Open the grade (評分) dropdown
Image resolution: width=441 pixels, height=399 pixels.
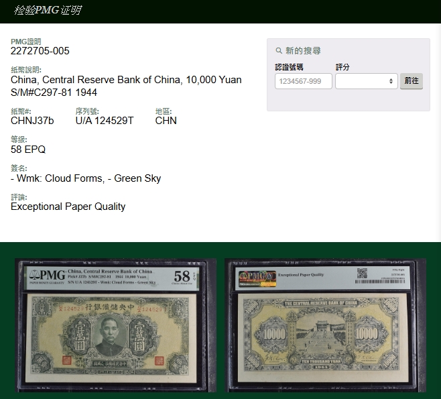click(x=366, y=81)
